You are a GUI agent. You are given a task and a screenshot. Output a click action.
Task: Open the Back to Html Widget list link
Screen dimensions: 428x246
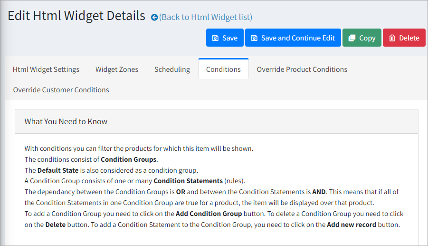[206, 17]
